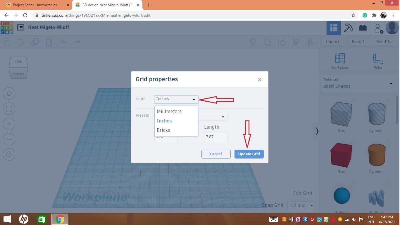Favorite the blue Sphere shape star
400x225 pixels.
(353, 184)
